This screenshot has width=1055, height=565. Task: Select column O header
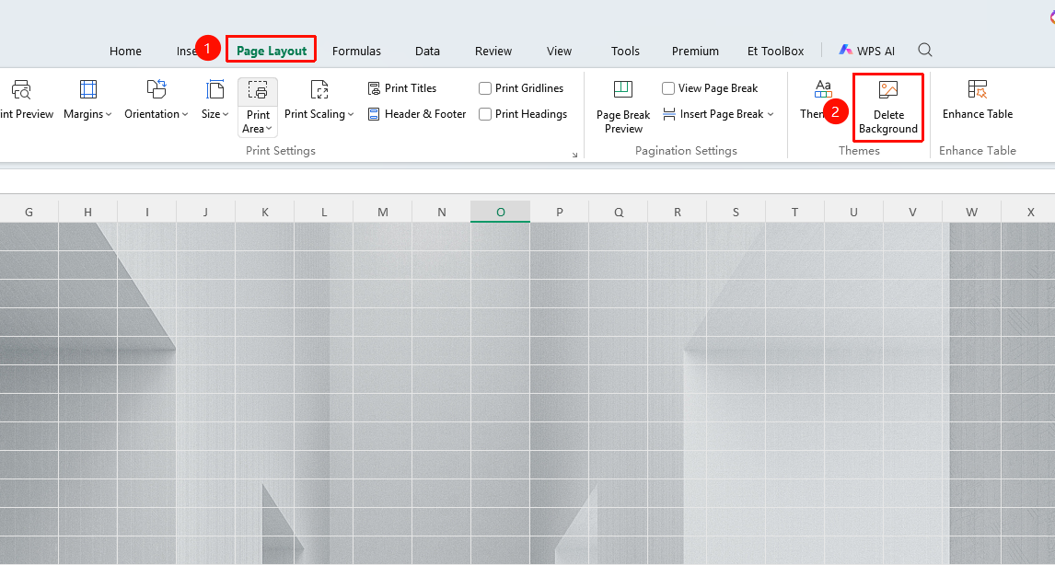[500, 212]
